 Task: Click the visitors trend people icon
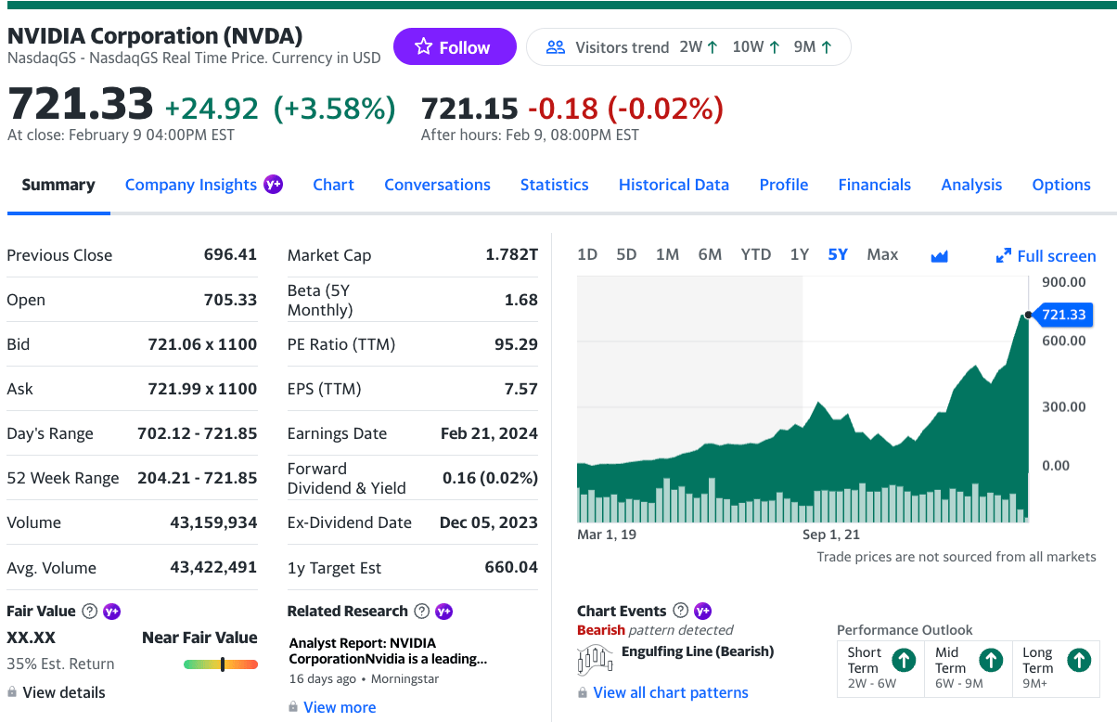(556, 46)
